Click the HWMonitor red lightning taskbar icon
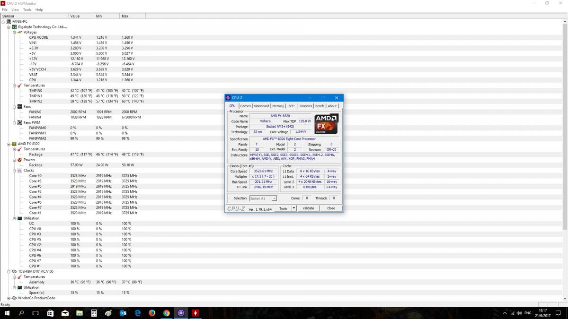Viewport: 568px width, 319px height. tap(195, 313)
